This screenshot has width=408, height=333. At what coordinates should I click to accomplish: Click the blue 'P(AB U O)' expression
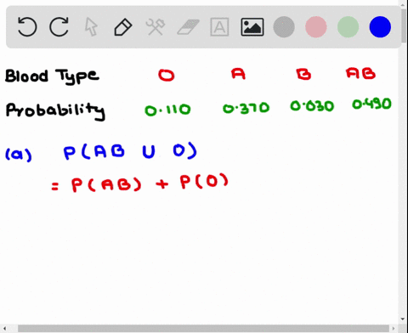click(x=130, y=151)
